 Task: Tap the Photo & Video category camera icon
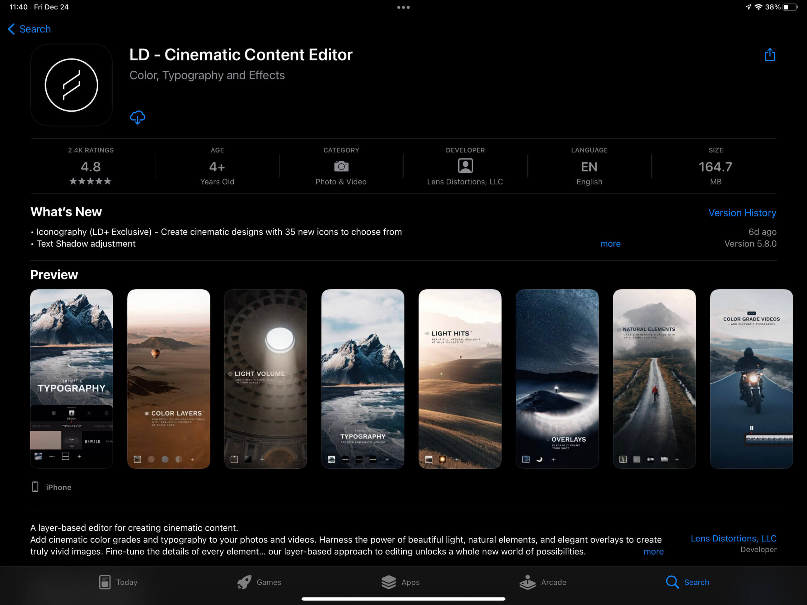coord(341,166)
